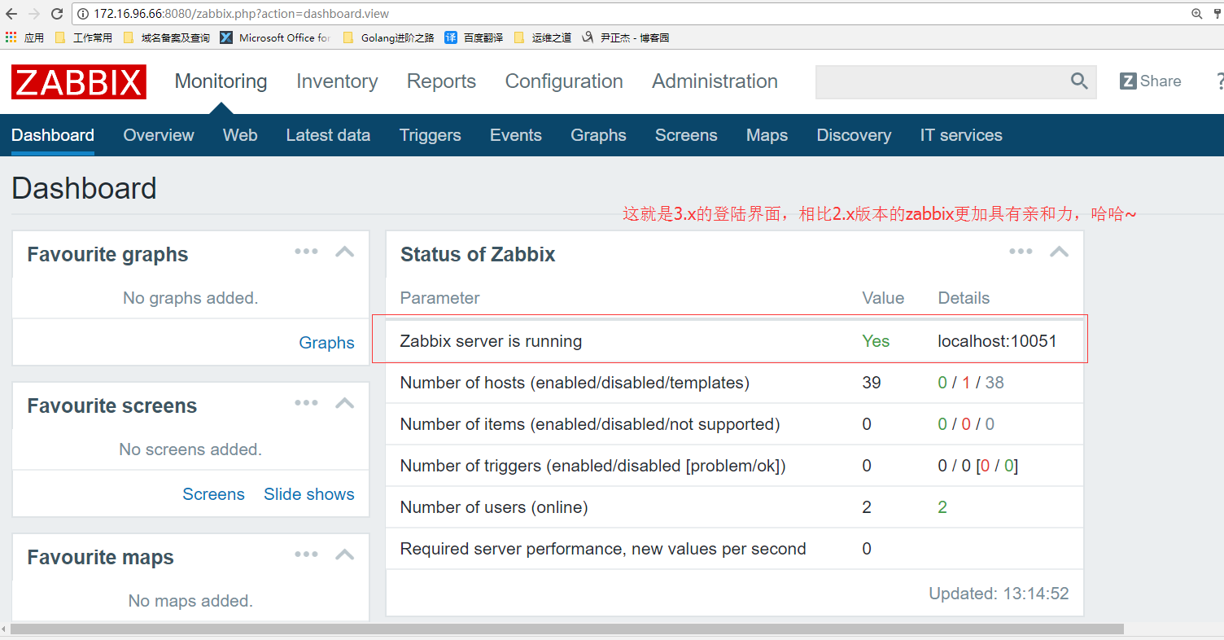Image resolution: width=1224 pixels, height=640 pixels.
Task: Open the 工作常用 bookmark folder
Action: [x=83, y=37]
